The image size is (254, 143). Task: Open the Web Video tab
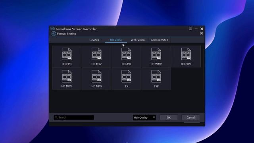tap(138, 40)
